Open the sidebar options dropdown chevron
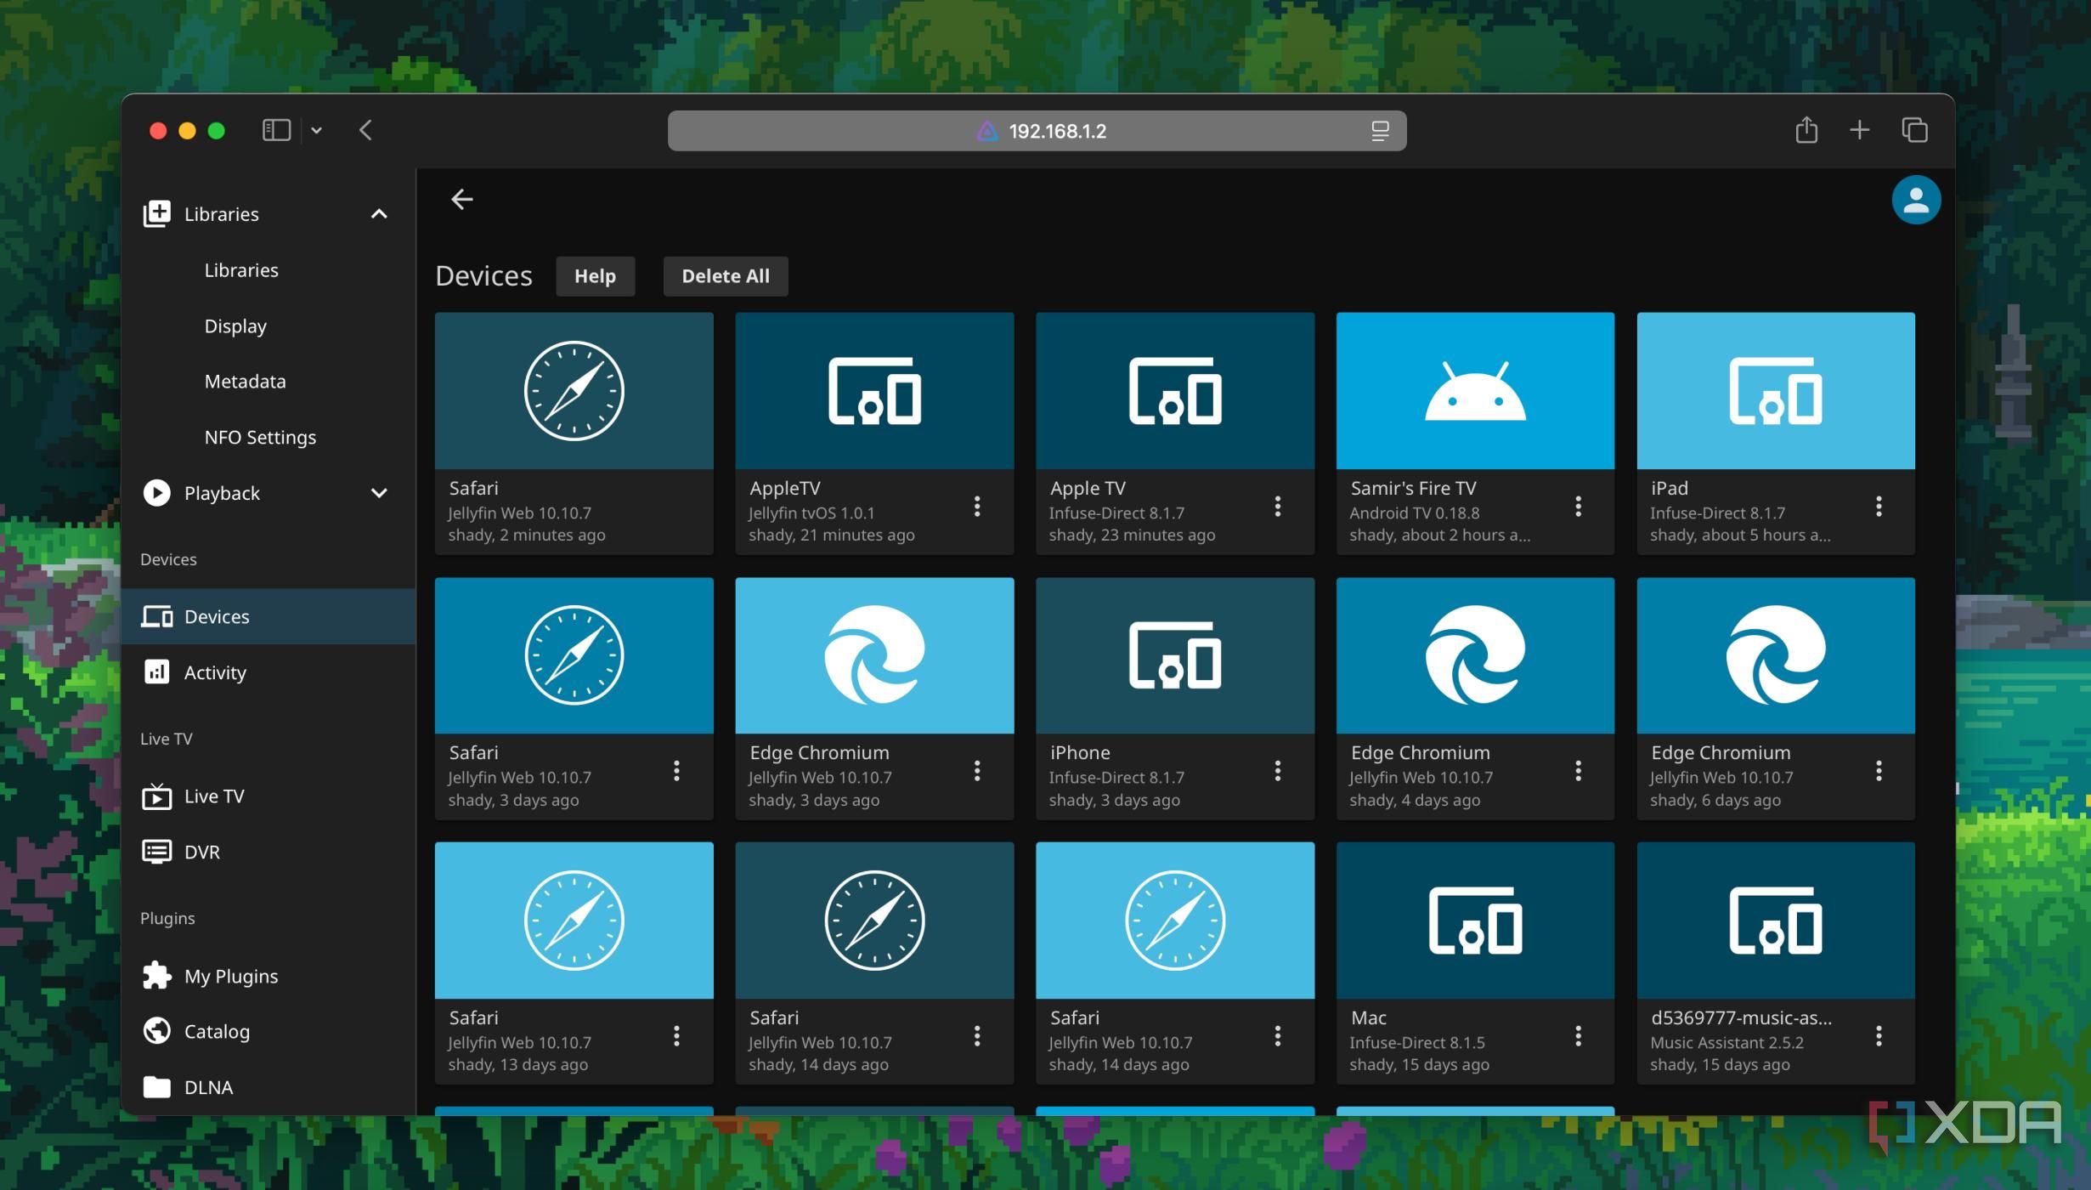Image resolution: width=2091 pixels, height=1190 pixels. coord(316,130)
